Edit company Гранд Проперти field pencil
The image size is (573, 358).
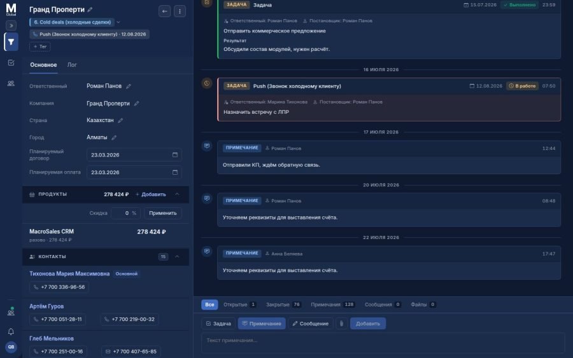click(136, 104)
